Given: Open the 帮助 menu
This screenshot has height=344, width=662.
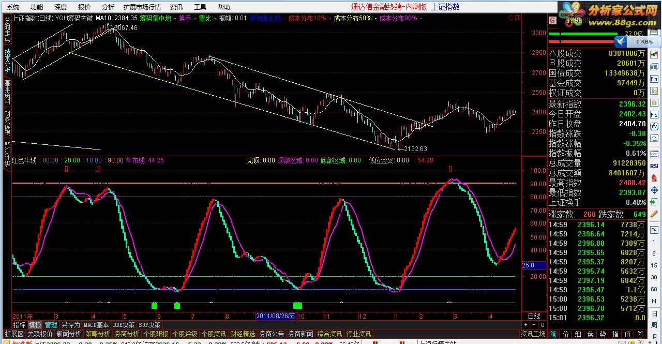Looking at the screenshot, I should pos(224,7).
